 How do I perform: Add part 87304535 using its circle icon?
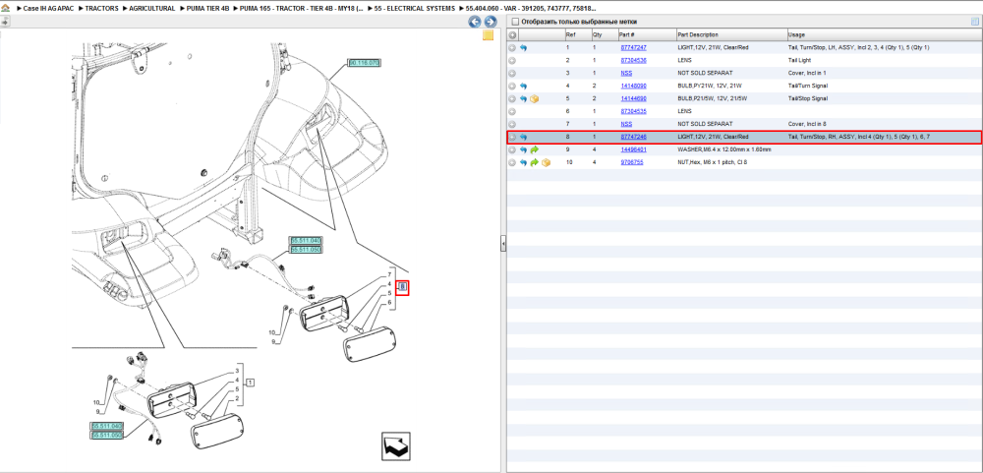(x=512, y=111)
